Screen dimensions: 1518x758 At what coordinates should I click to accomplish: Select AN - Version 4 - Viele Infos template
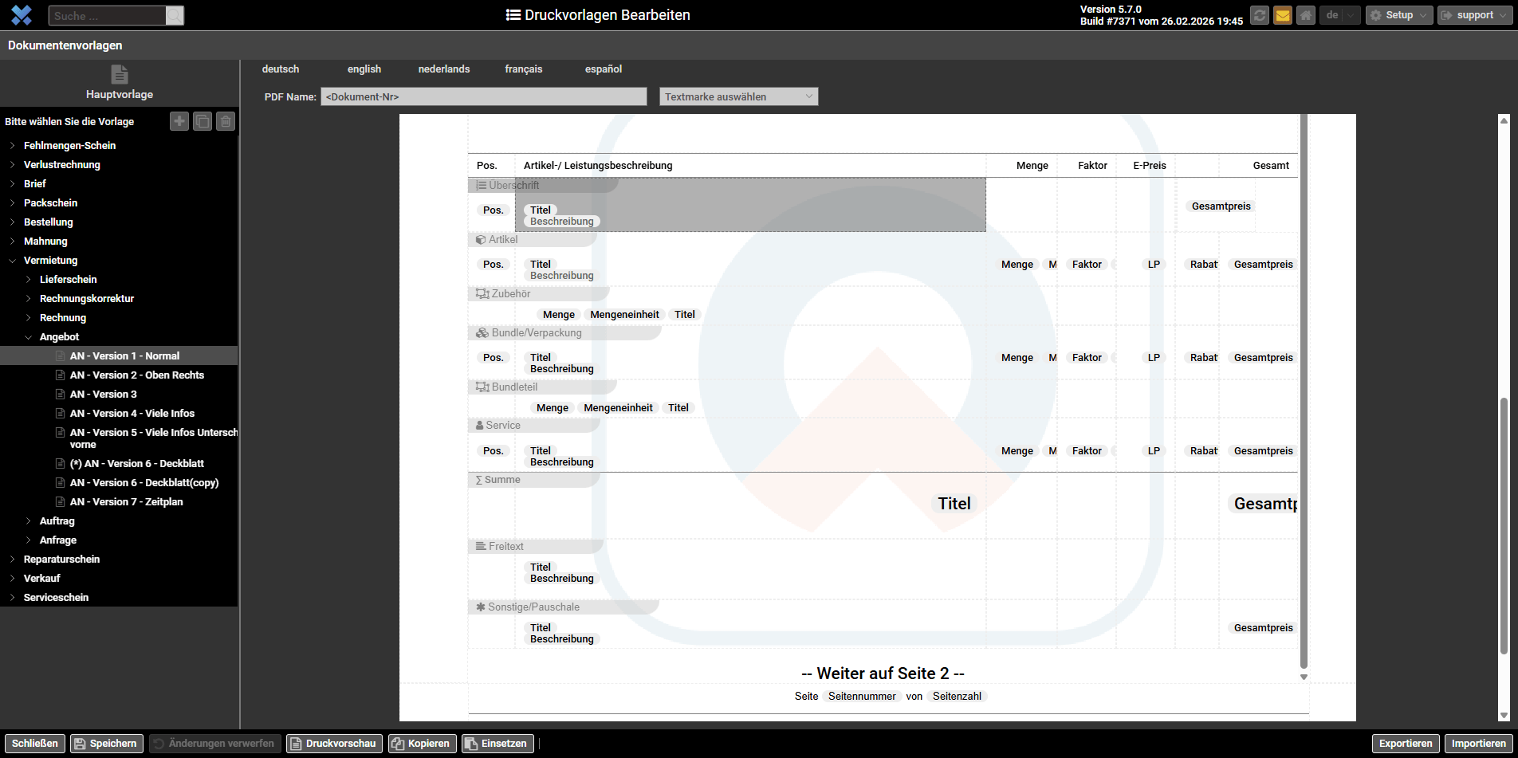132,414
